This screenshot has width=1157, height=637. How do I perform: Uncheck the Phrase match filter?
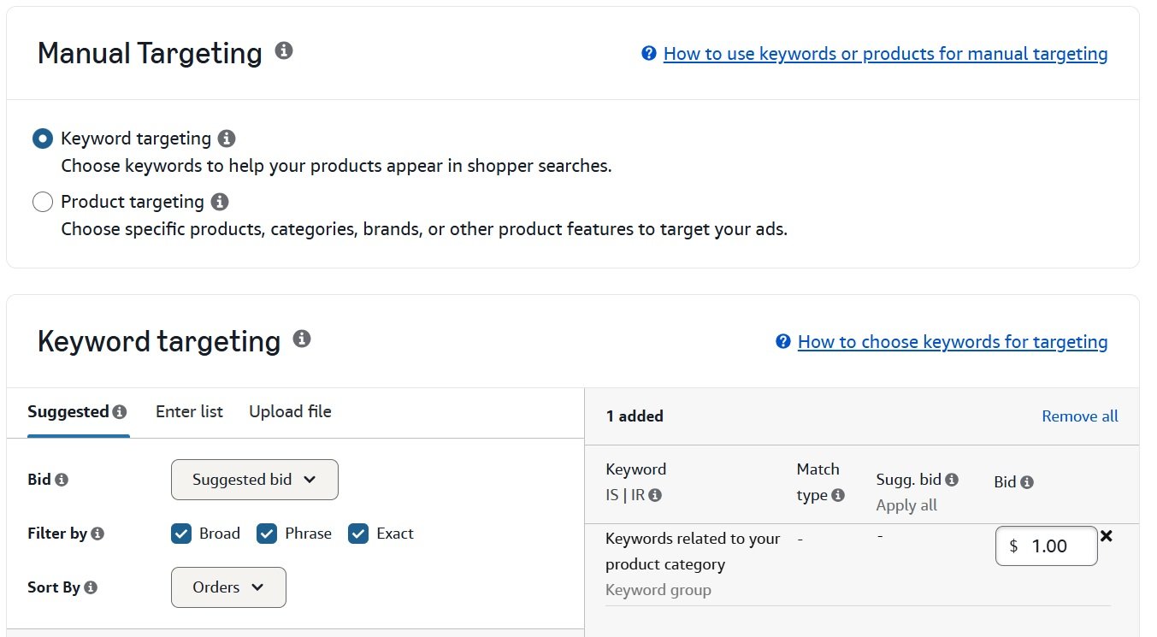click(268, 533)
